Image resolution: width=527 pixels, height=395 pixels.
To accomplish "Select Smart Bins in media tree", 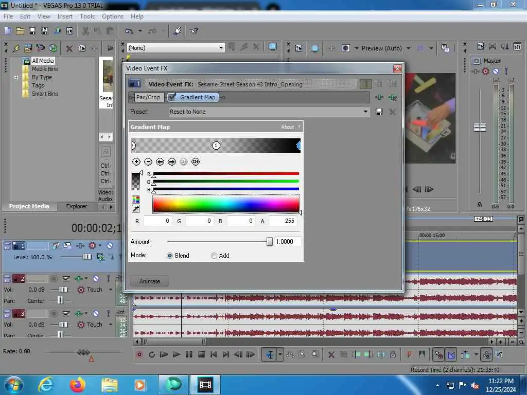I will coord(45,94).
